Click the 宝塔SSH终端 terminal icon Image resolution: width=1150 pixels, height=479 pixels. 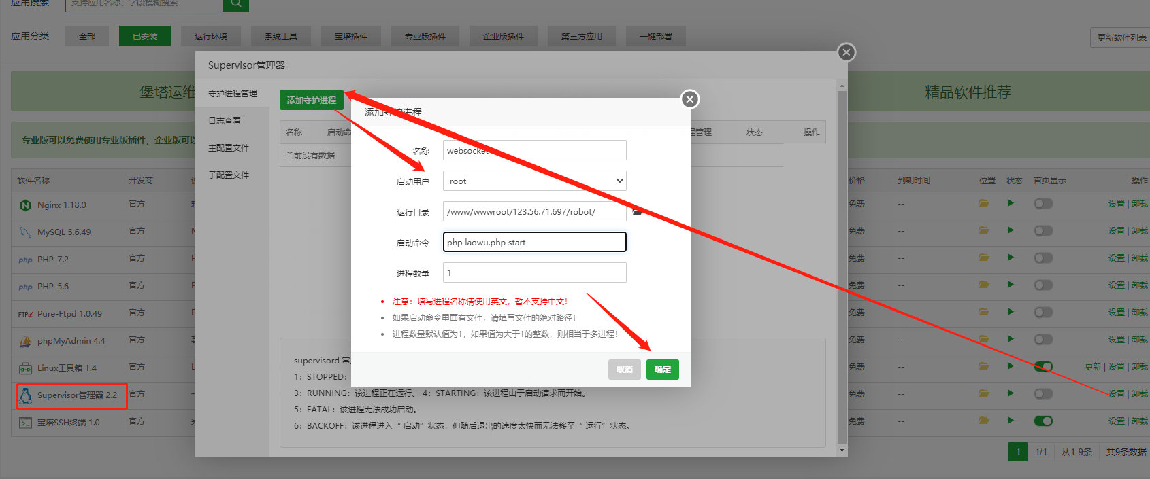(x=25, y=423)
